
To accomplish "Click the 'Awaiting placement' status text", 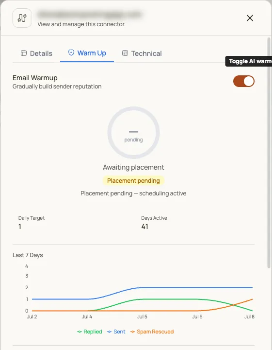I will (x=133, y=167).
